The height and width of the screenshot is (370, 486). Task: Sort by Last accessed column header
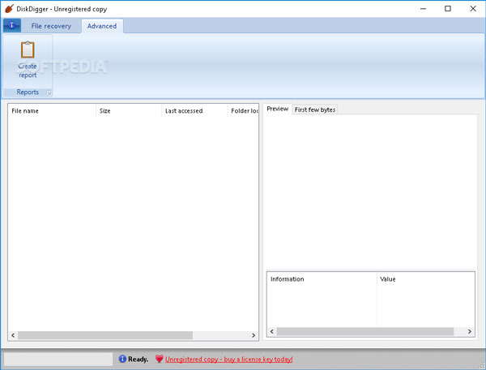pos(194,111)
